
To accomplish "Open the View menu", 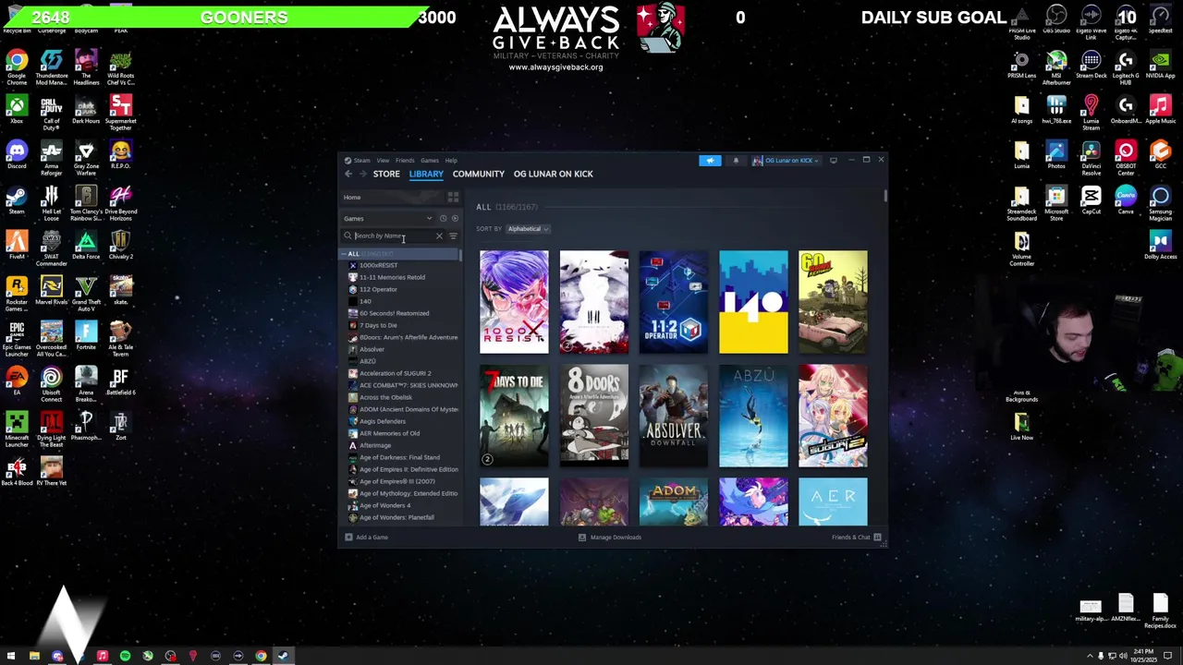I will [383, 161].
